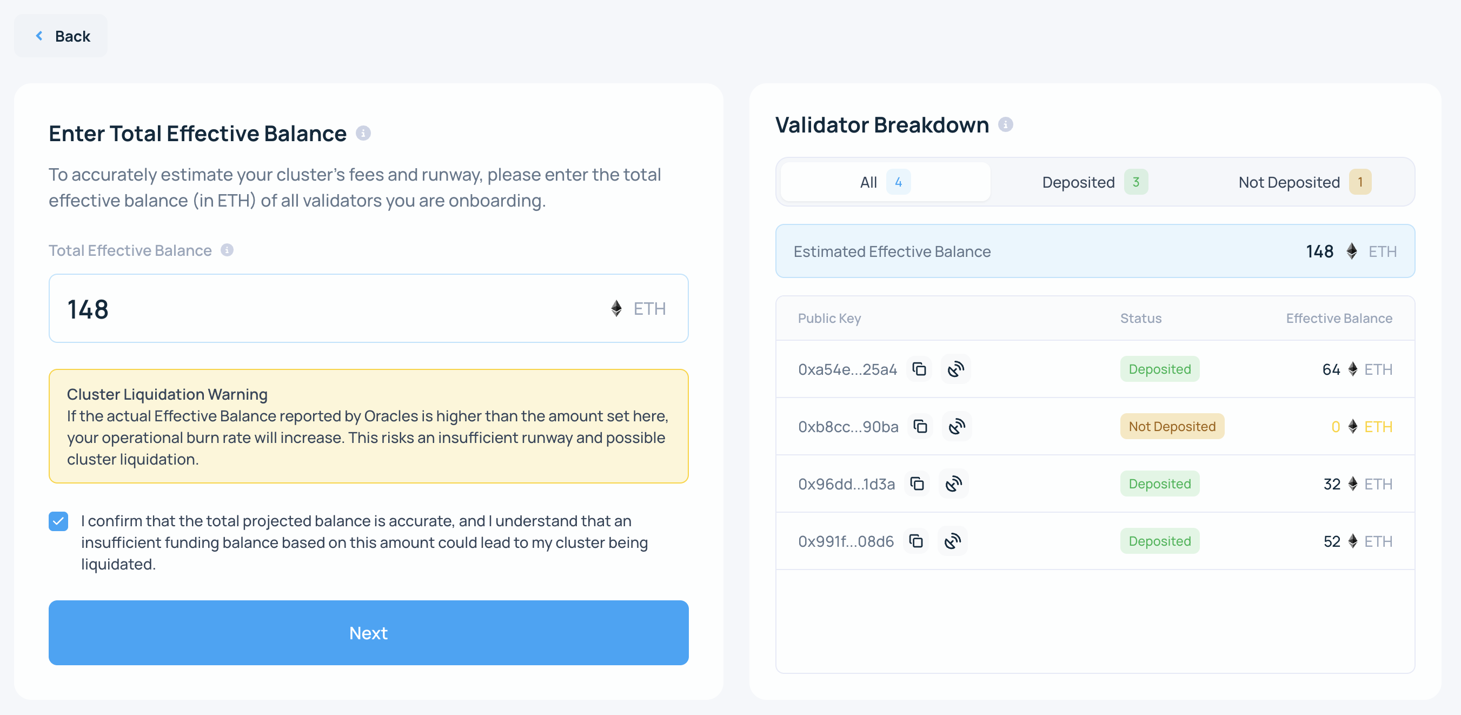Image resolution: width=1461 pixels, height=715 pixels.
Task: Copy public key 0xa54e...25a4
Action: [x=919, y=369]
